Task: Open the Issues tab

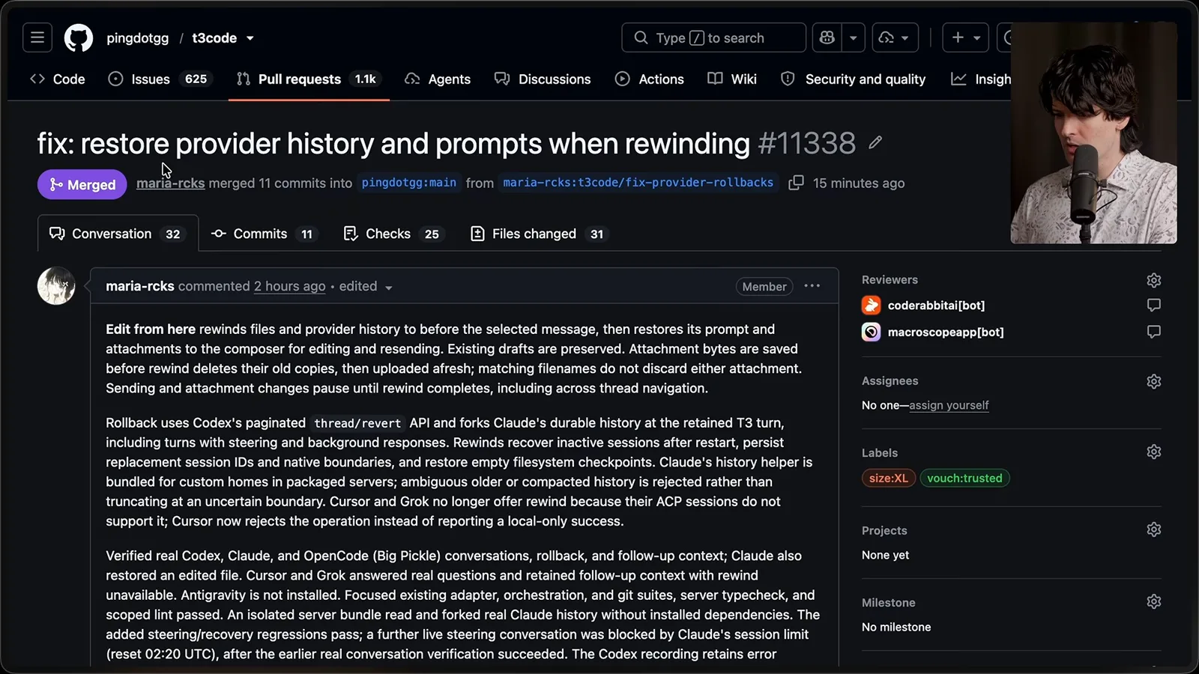Action: pos(160,79)
